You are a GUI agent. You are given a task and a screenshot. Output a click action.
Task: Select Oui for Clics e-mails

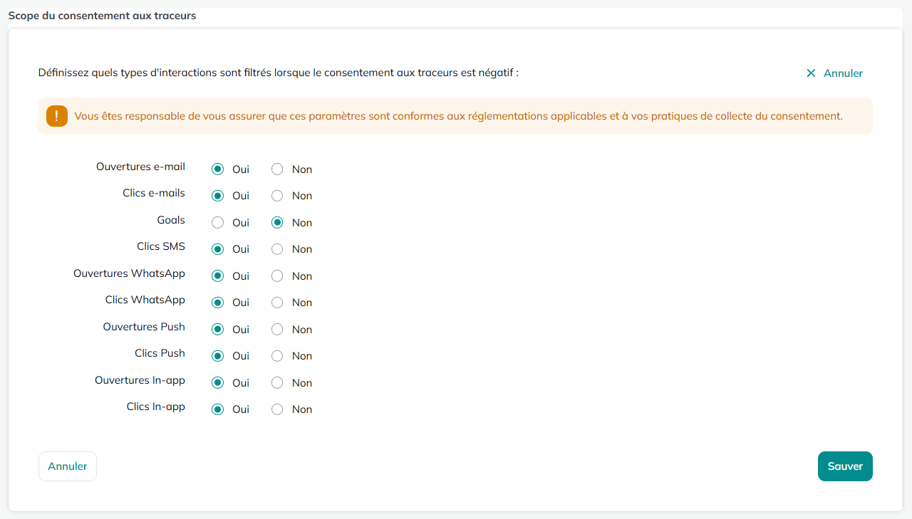tap(218, 196)
